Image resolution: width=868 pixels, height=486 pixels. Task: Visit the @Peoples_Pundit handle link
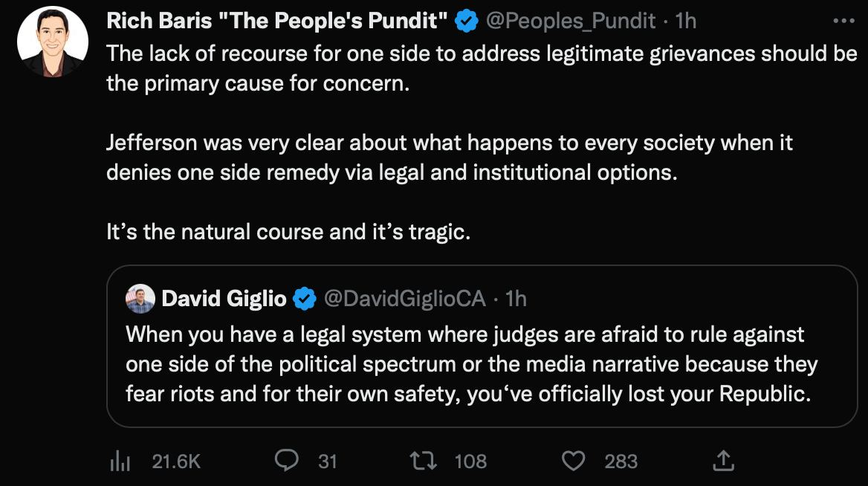[x=571, y=22]
